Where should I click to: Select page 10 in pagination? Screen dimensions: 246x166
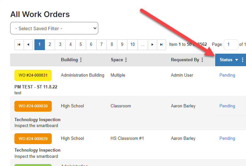(132, 45)
